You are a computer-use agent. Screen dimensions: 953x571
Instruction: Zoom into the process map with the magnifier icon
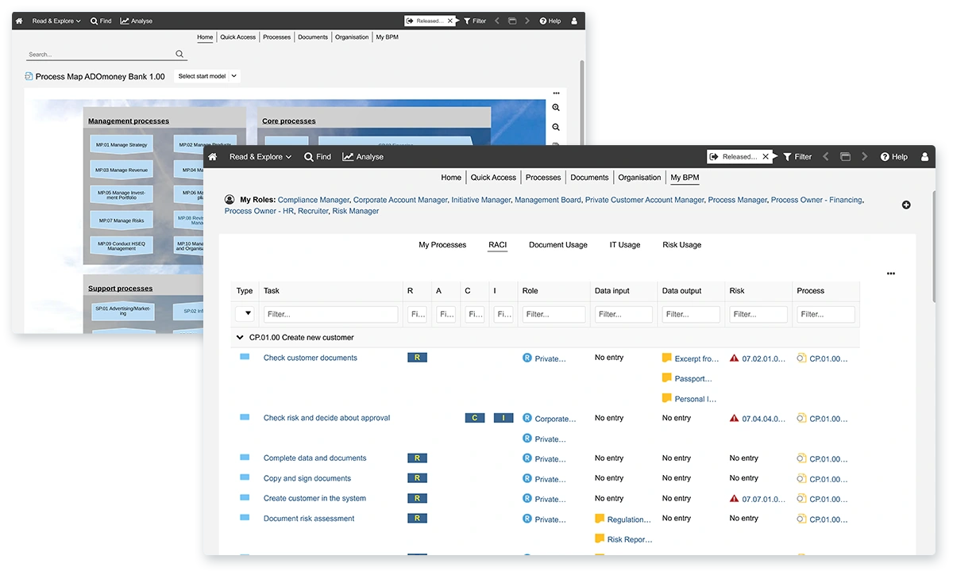click(x=556, y=107)
